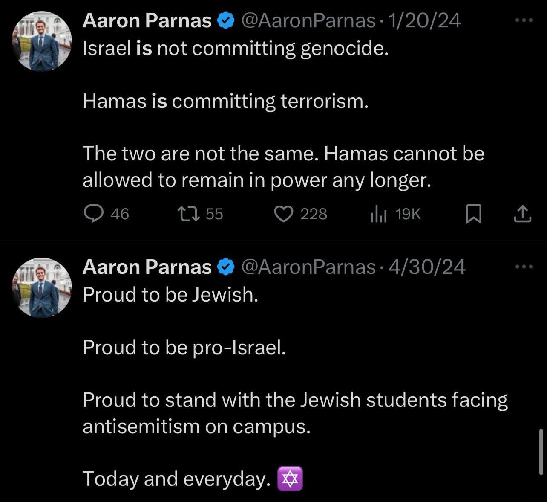This screenshot has height=502, width=547.
Task: Like the tweet with 228 likes
Action: pos(300,214)
